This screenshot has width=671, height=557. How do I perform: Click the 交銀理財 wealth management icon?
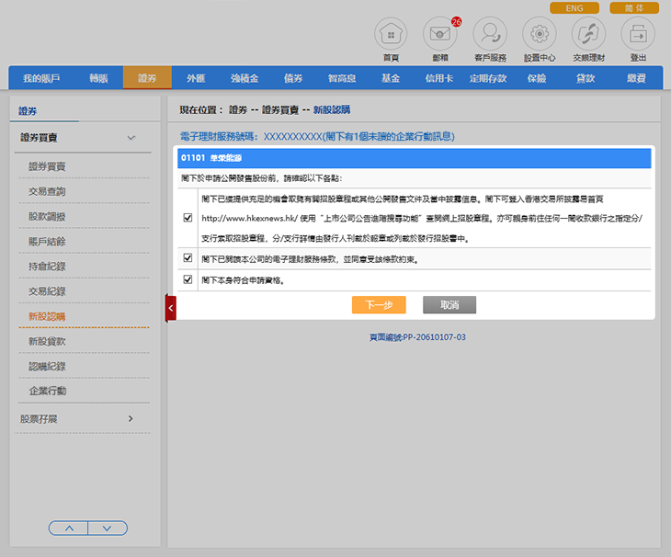coord(588,35)
